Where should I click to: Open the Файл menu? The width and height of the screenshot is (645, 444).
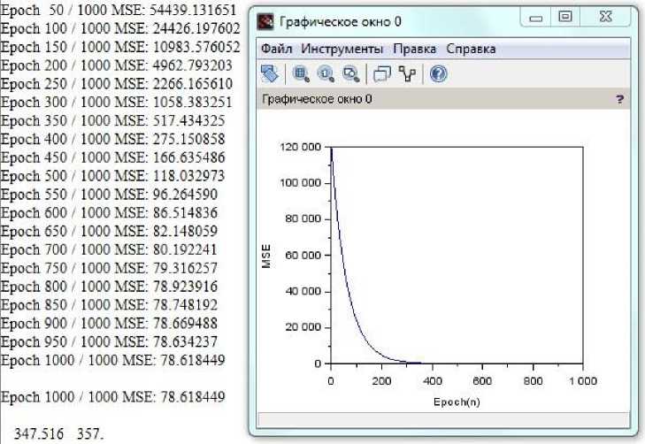click(x=276, y=49)
